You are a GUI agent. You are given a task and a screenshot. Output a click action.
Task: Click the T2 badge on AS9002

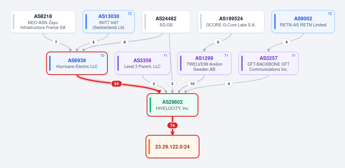point(330,14)
